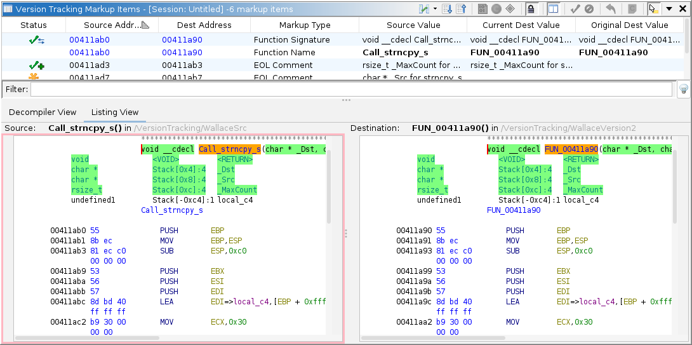
Task: Open the panel's black triangle menu
Action: point(669,9)
